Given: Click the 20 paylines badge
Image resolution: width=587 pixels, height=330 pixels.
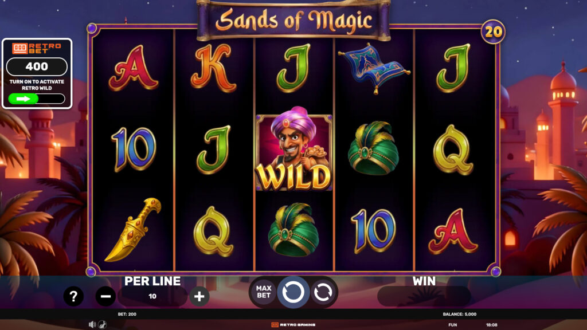Looking at the screenshot, I should [x=493, y=32].
